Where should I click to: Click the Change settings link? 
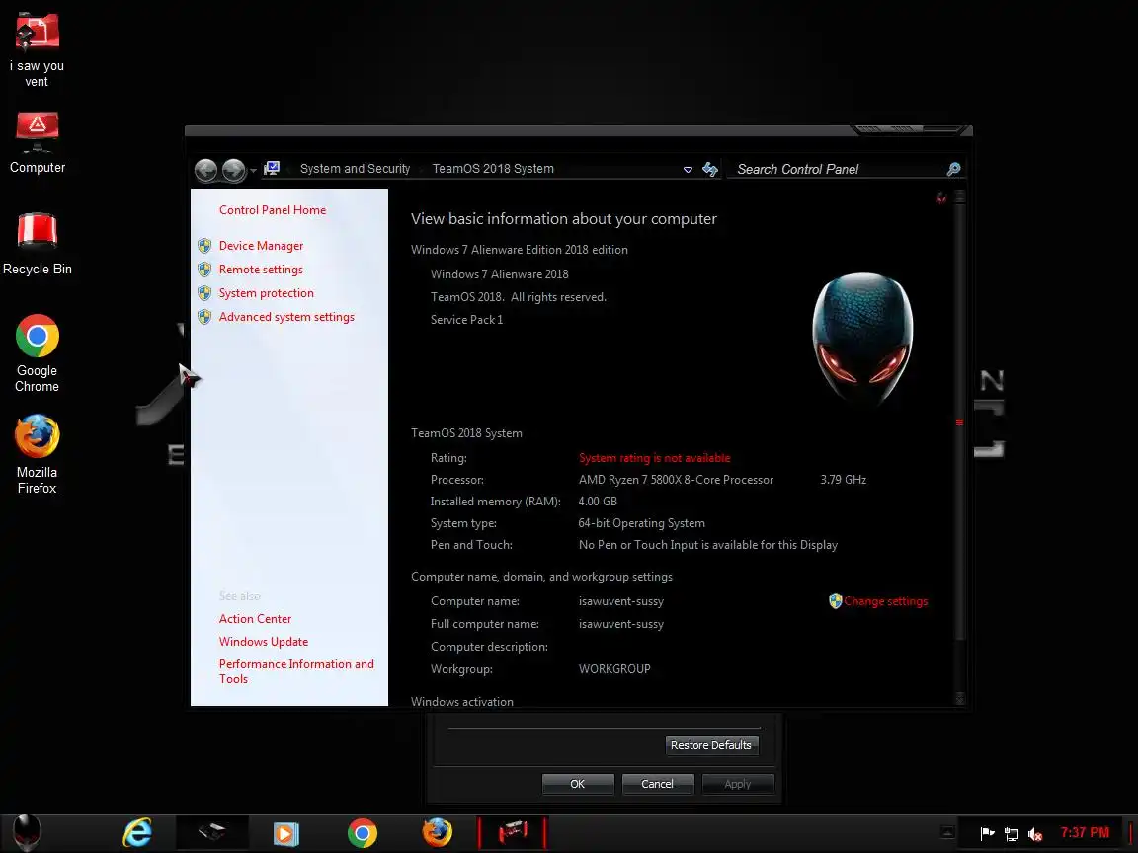[885, 601]
